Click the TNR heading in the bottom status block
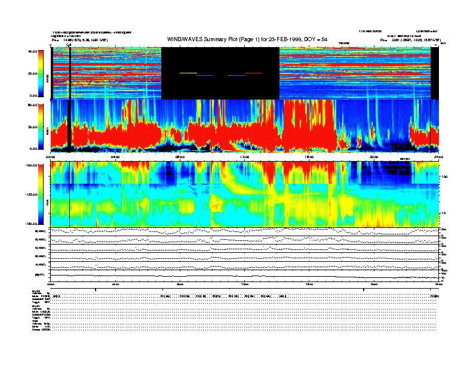The height and width of the screenshot is (365, 473). pyautogui.click(x=35, y=321)
